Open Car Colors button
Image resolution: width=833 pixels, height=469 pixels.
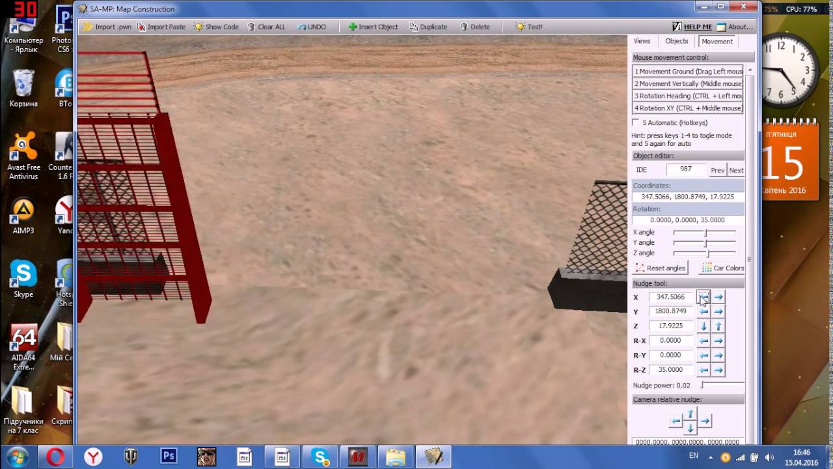click(x=723, y=268)
